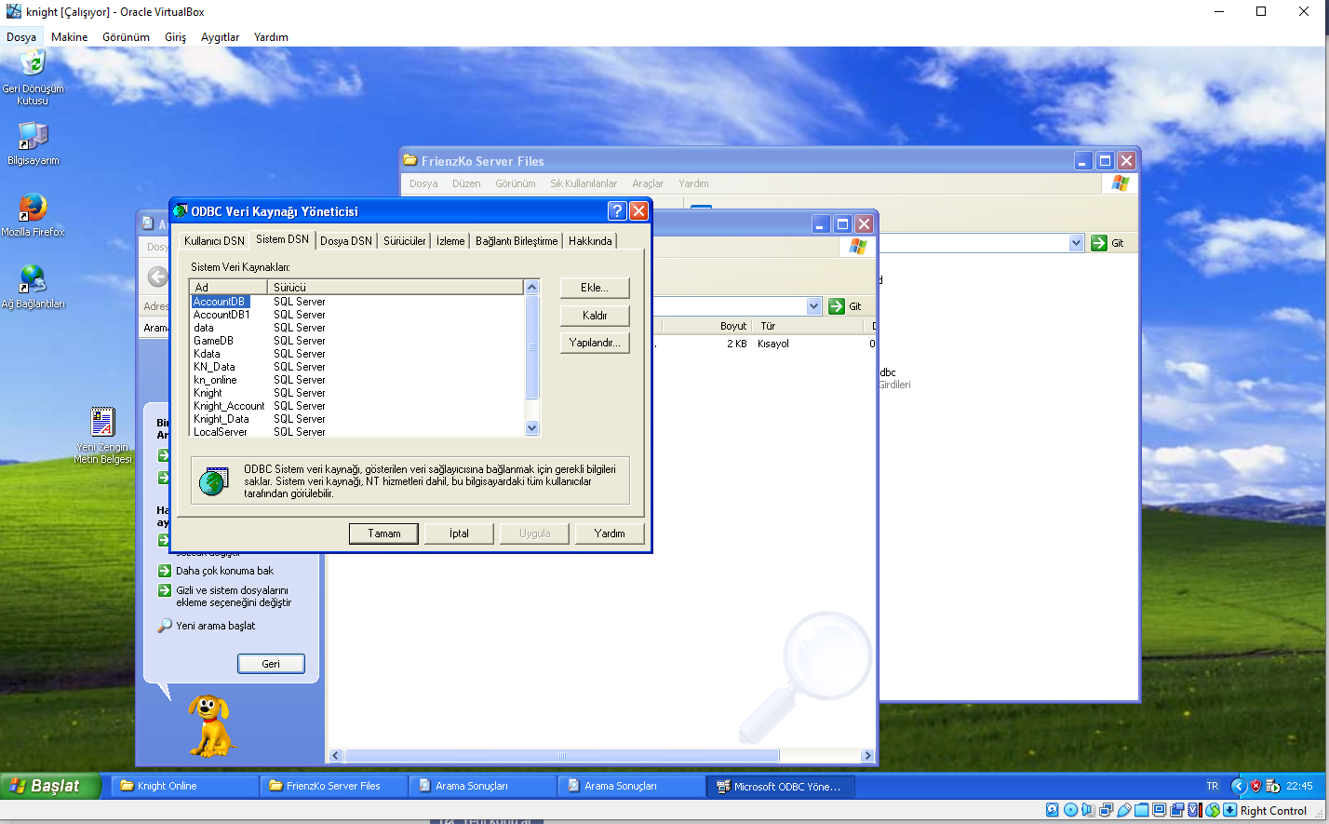Select the AccountDB1 data source row
Screen dimensions: 1329x824
click(221, 315)
